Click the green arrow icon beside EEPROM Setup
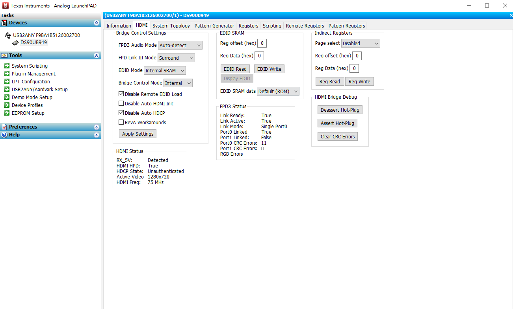Image resolution: width=513 pixels, height=309 pixels. coord(7,113)
